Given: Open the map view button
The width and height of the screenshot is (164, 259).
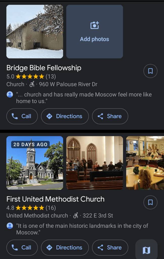Looking at the screenshot, I should click(x=146, y=250).
